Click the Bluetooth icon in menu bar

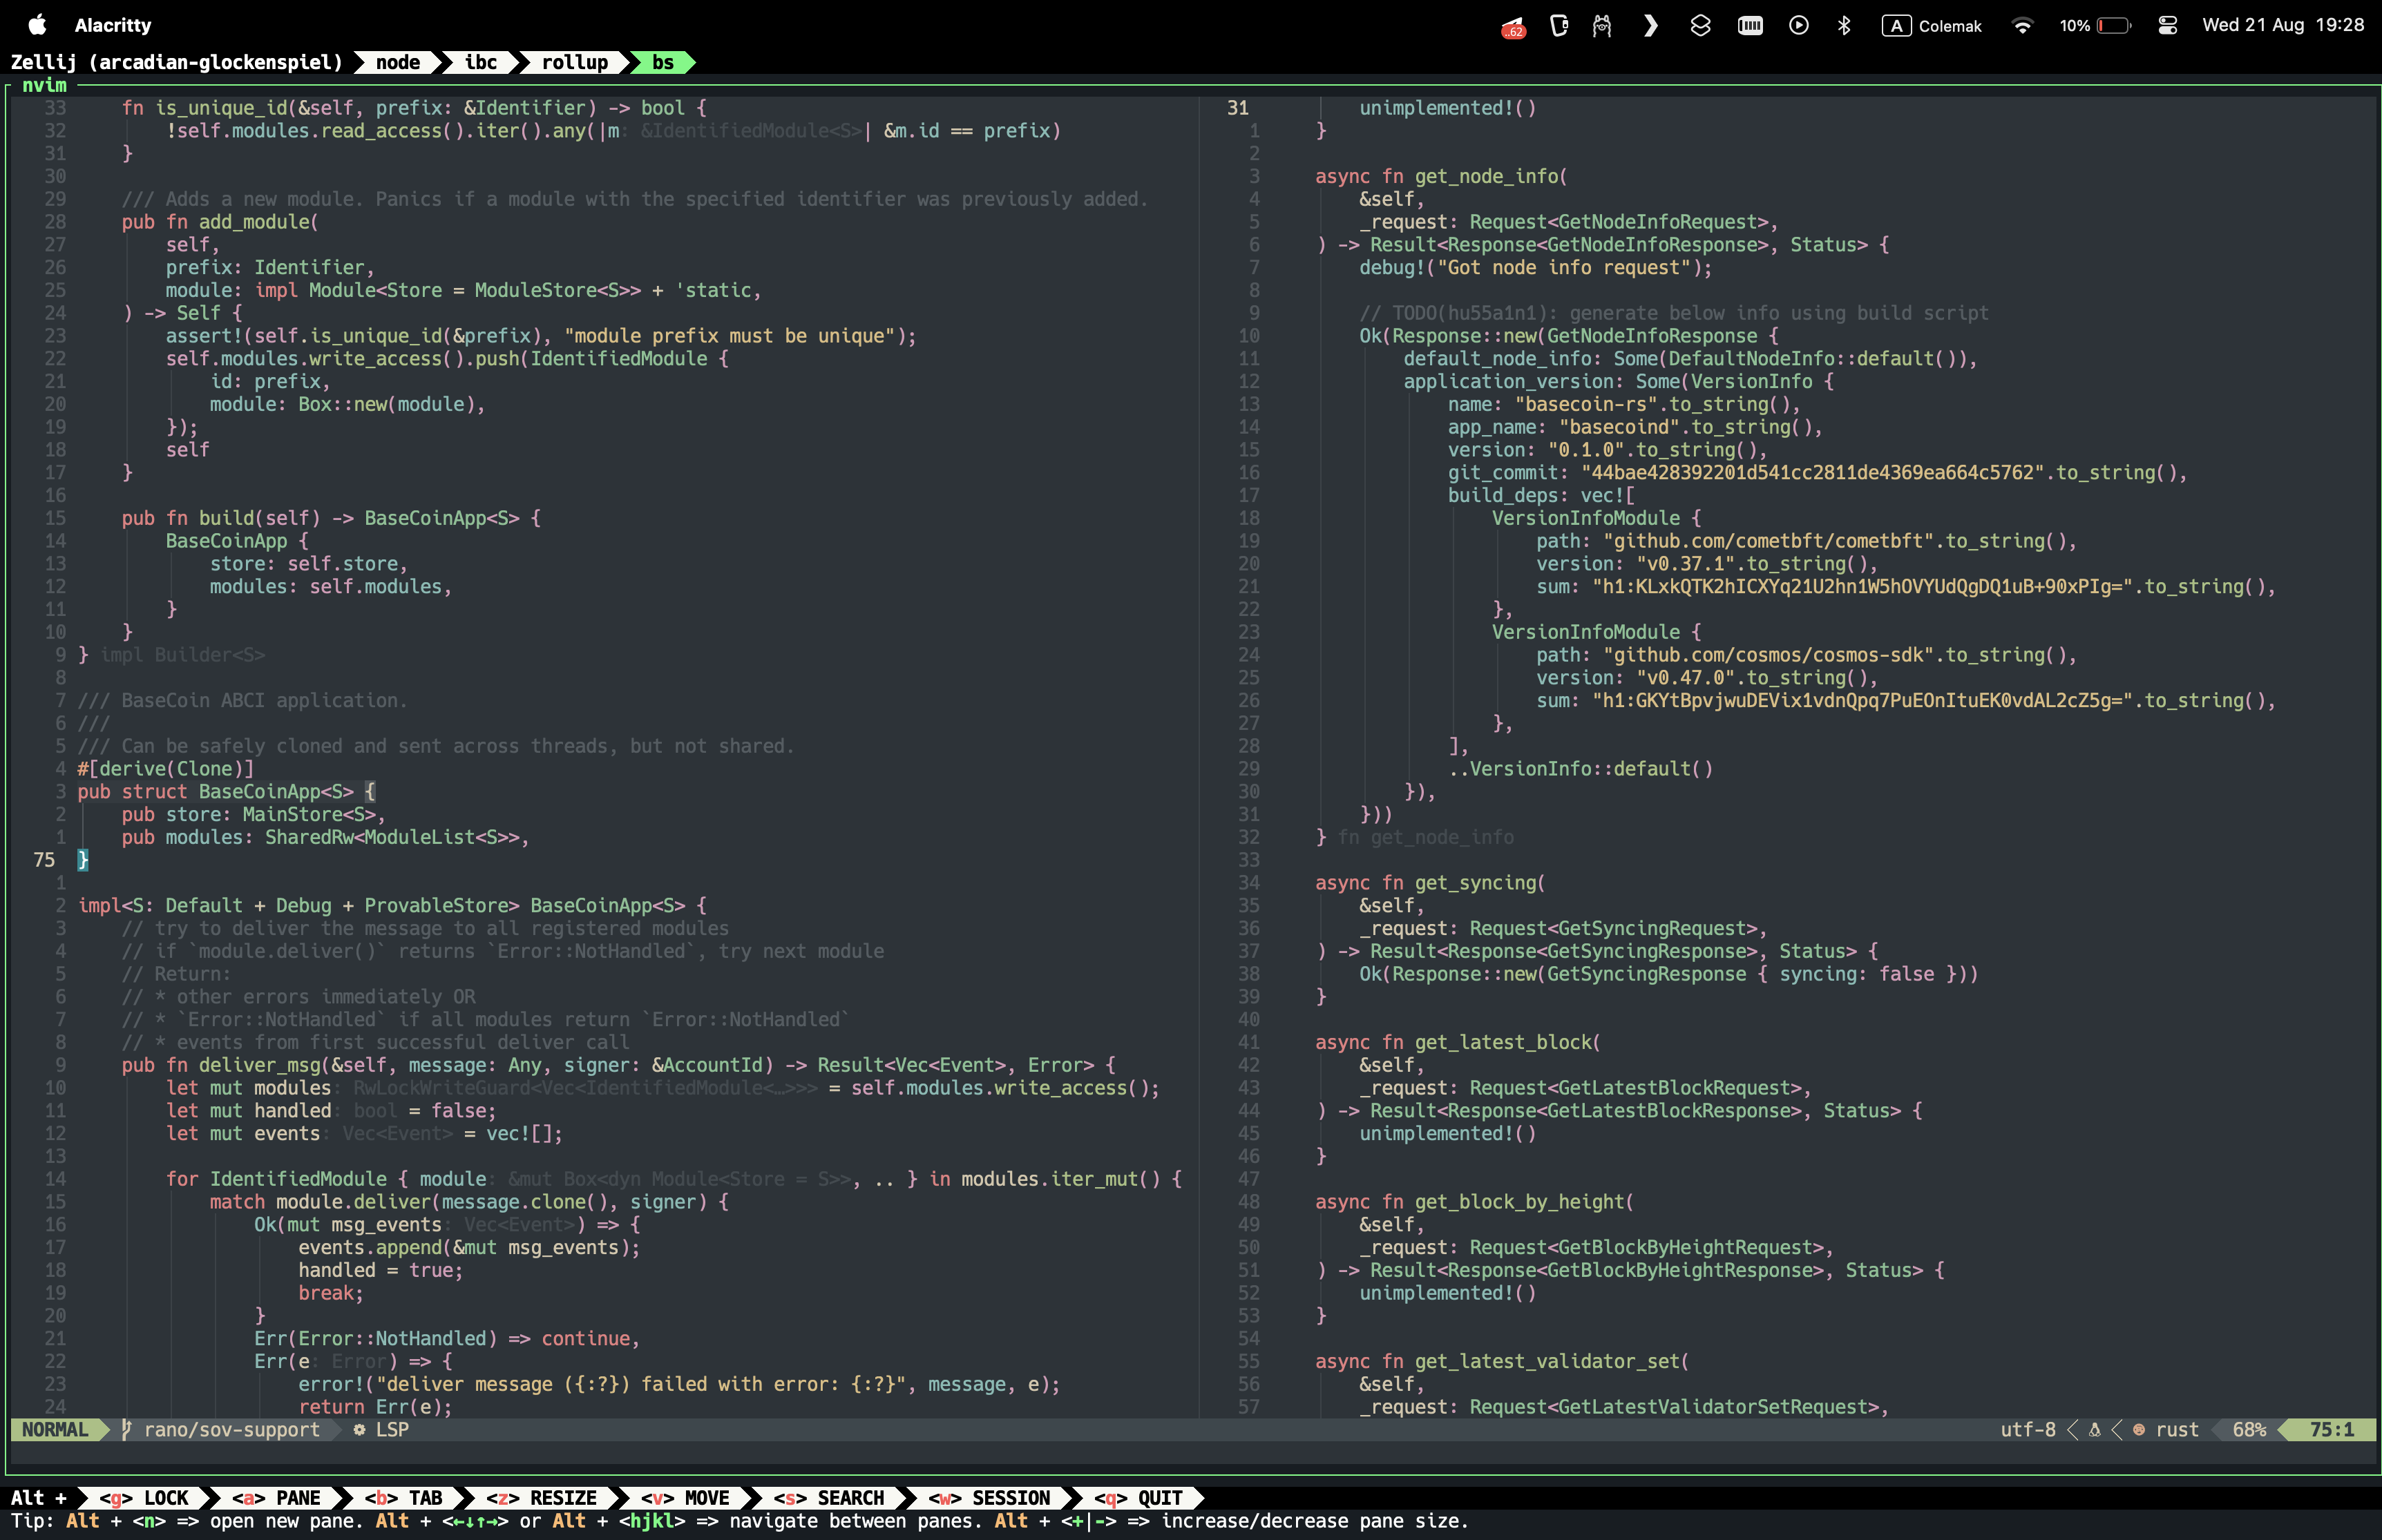pyautogui.click(x=1844, y=26)
